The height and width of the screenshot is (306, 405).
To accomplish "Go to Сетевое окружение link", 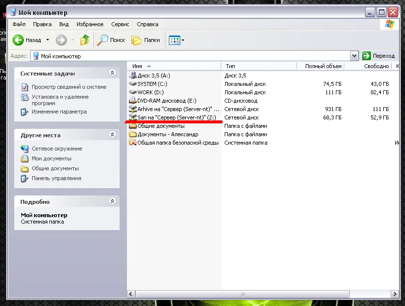I will click(57, 149).
